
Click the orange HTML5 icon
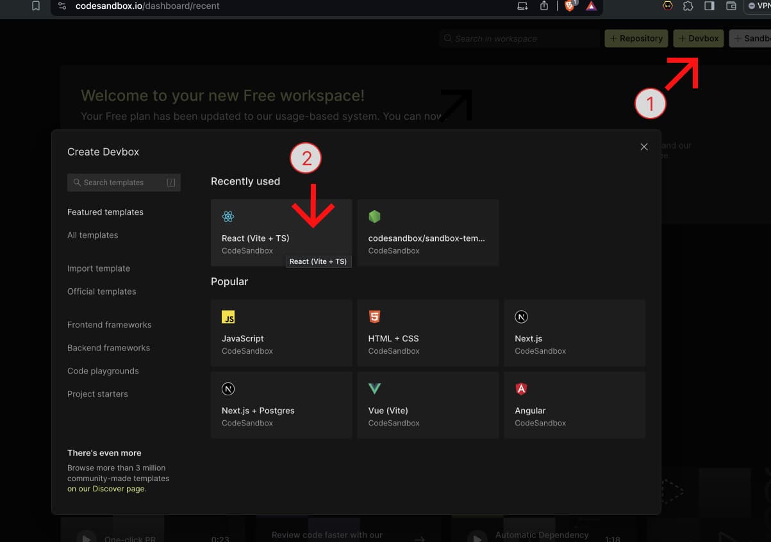pyautogui.click(x=374, y=317)
